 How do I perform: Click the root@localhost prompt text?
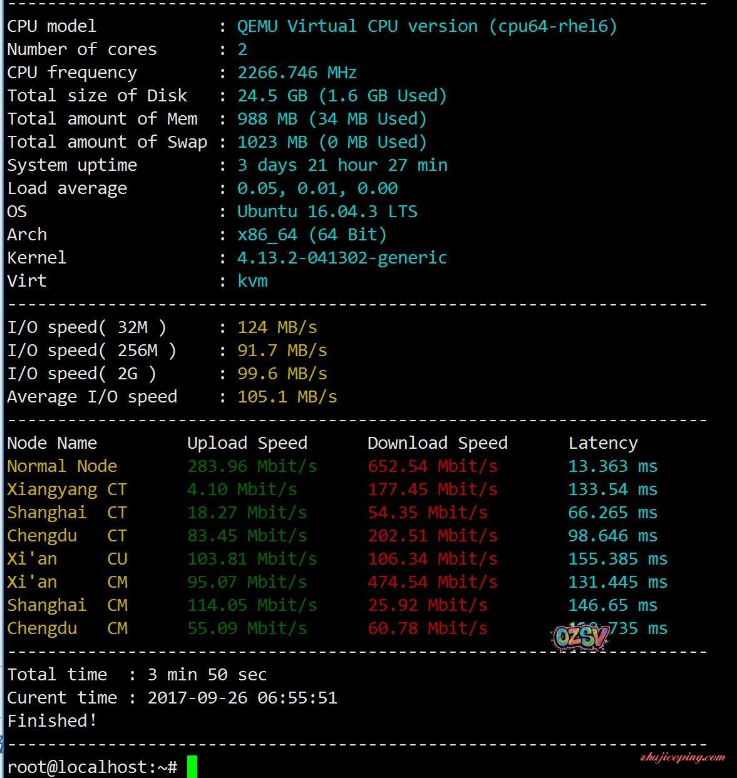92,767
